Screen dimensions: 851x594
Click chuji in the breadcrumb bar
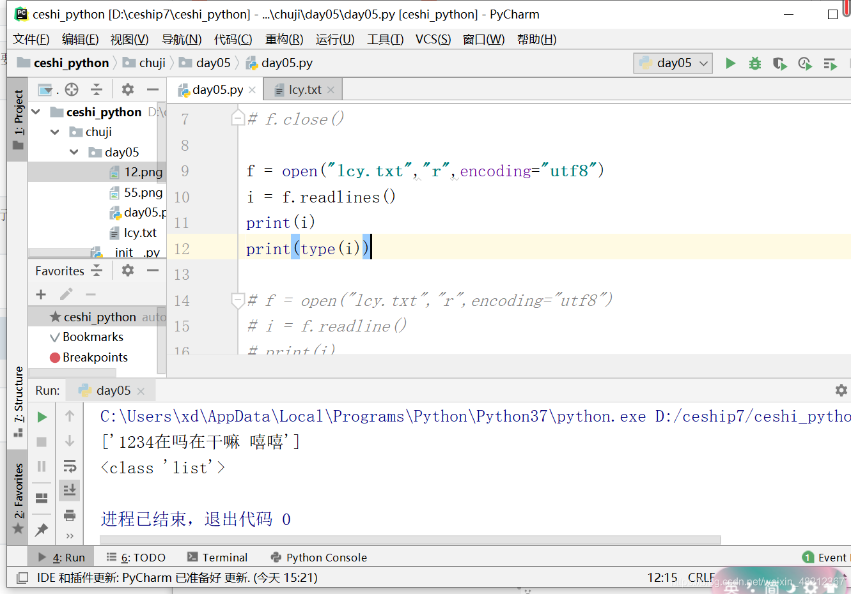(144, 63)
